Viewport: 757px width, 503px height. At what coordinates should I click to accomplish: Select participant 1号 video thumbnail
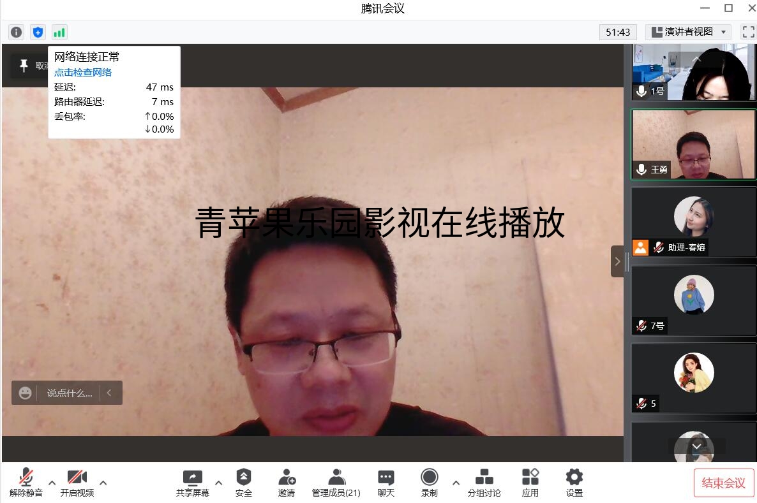693,72
